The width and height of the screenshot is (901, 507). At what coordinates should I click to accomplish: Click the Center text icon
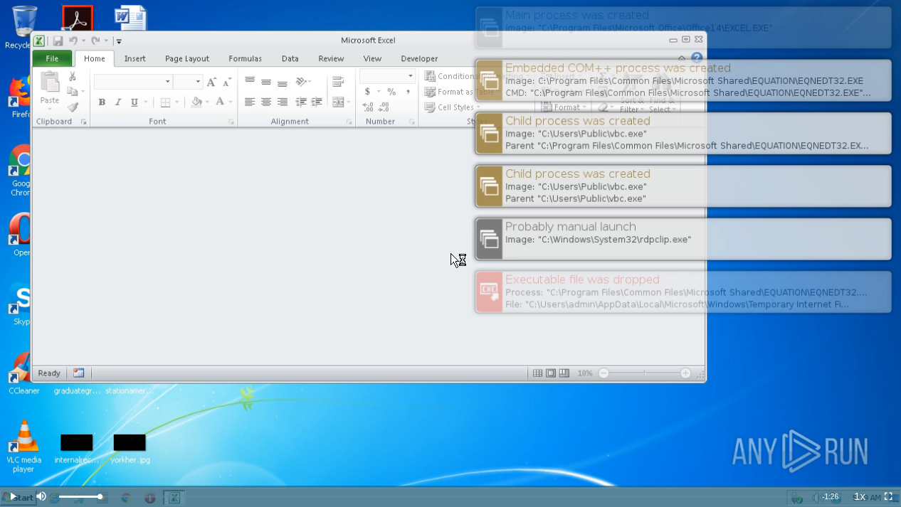[266, 102]
